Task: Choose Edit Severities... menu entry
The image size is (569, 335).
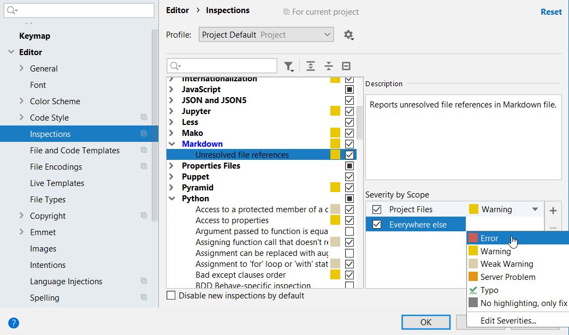Action: tap(508, 321)
